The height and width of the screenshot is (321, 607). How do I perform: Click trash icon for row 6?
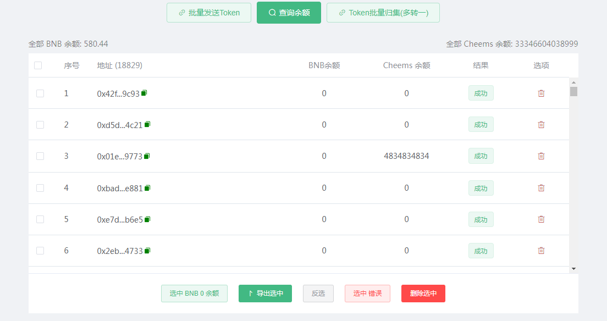541,251
